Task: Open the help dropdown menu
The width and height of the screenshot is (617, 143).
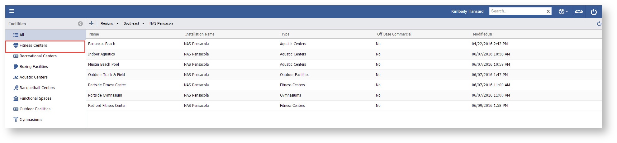Action: pos(563,12)
